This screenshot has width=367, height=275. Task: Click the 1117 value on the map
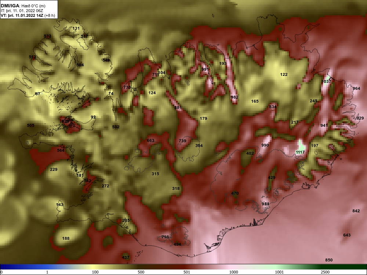click(x=300, y=152)
